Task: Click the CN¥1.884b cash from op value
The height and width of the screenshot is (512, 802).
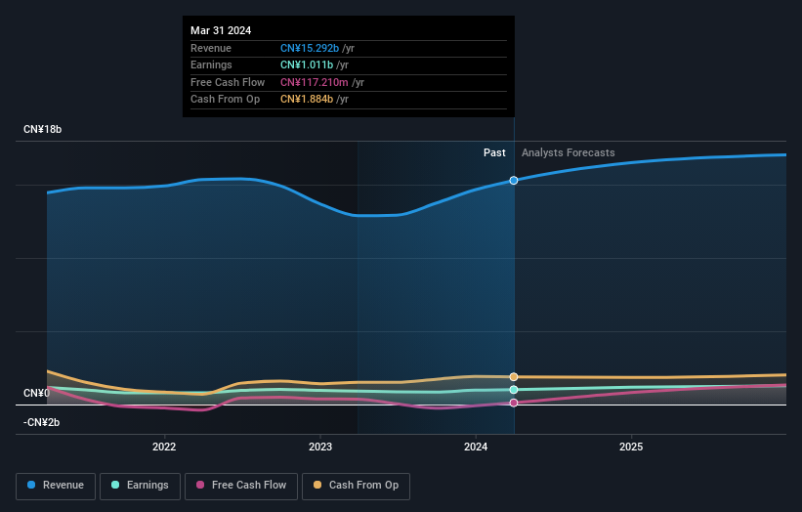Action: [307, 100]
